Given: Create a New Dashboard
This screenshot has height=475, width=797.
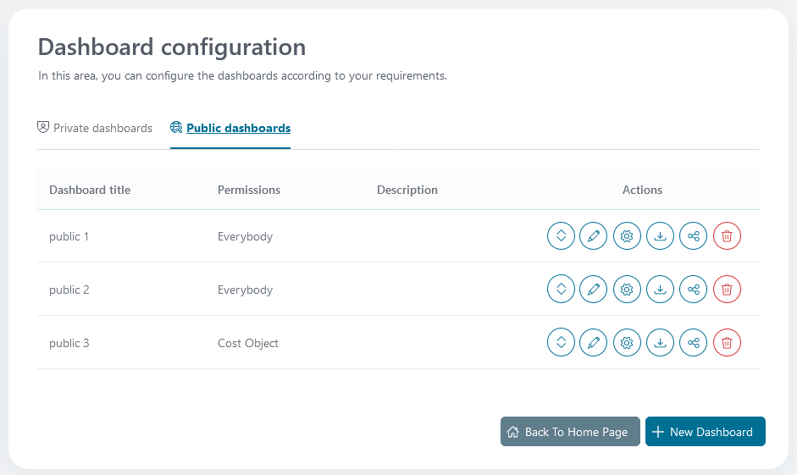Looking at the screenshot, I should tap(705, 432).
